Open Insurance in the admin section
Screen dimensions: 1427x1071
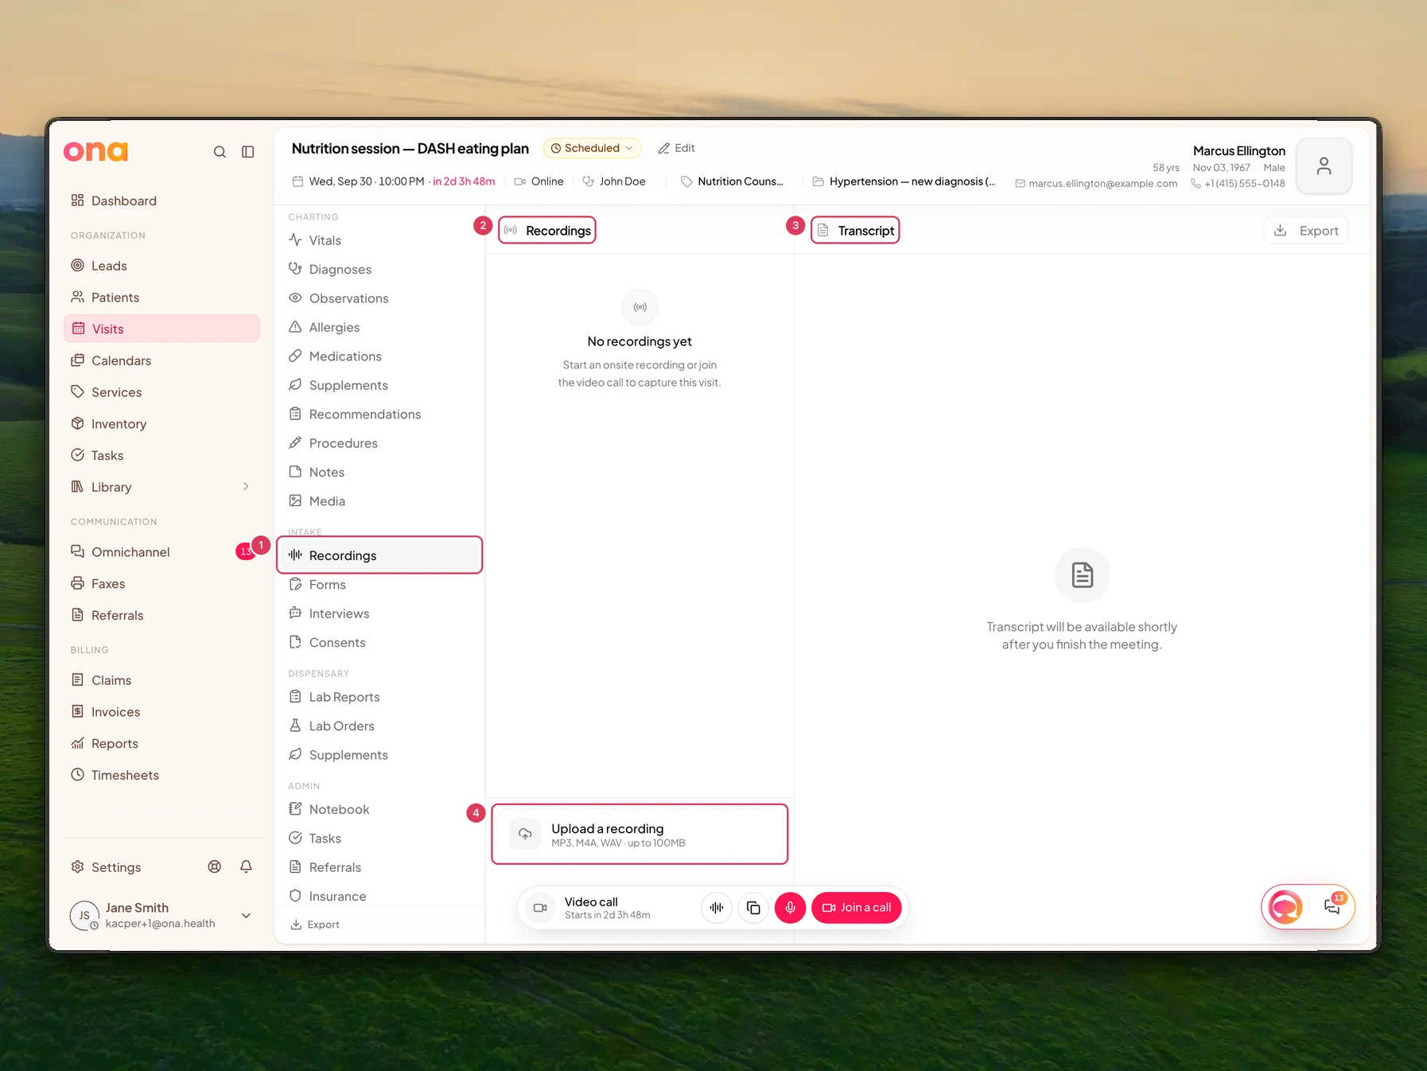[x=380, y=896]
